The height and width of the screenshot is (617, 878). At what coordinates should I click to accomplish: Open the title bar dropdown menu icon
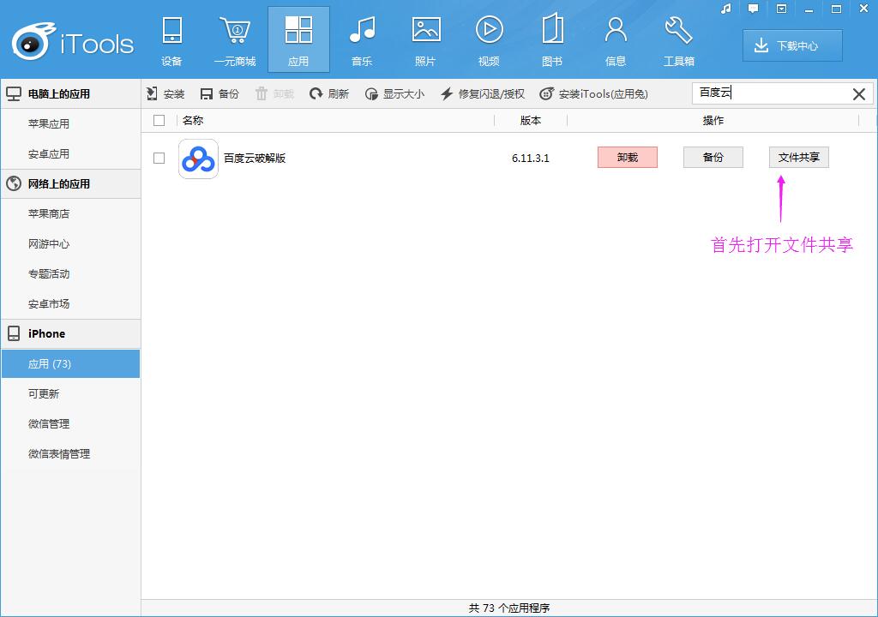tap(781, 9)
